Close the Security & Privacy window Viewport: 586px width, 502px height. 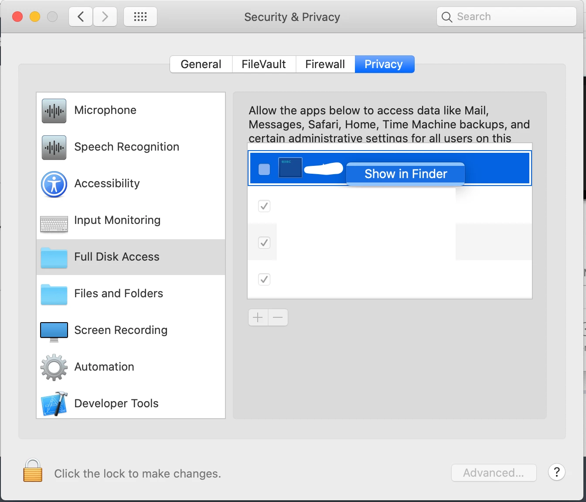click(x=17, y=17)
